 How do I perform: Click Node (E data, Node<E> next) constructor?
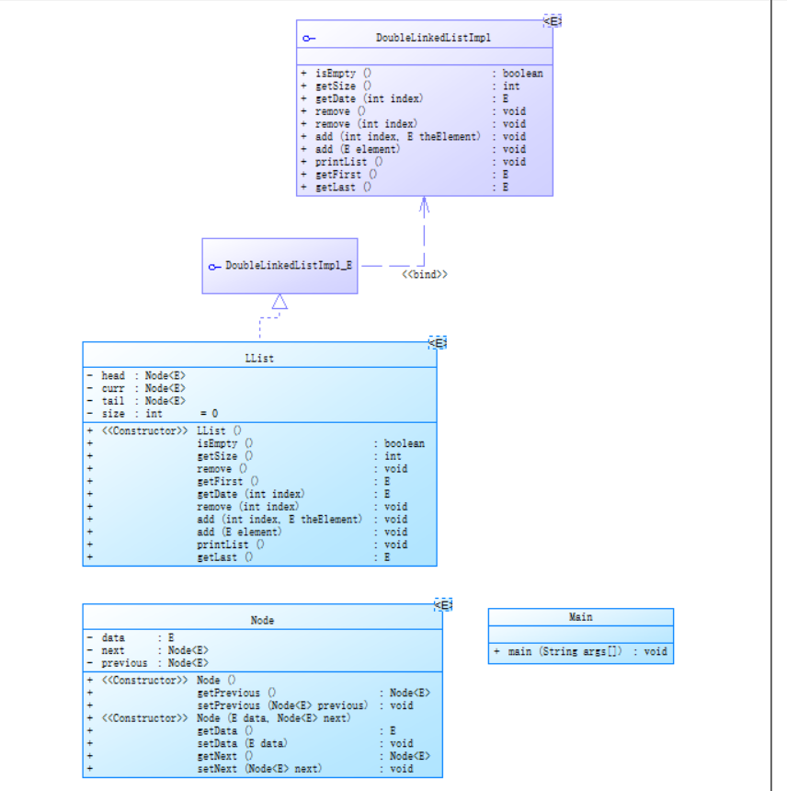tap(274, 717)
